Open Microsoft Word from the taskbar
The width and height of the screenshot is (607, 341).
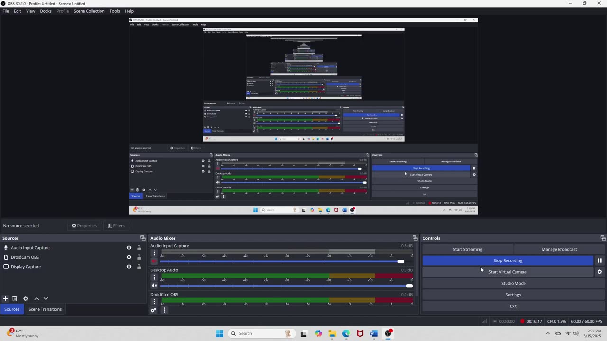click(x=374, y=333)
